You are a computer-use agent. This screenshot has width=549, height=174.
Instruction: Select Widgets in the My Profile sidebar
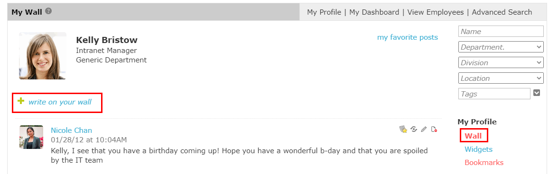(x=478, y=149)
